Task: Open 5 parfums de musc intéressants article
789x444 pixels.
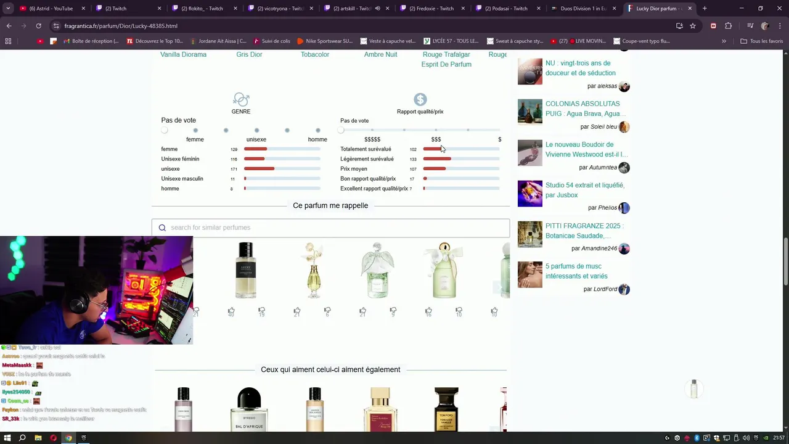Action: coord(576,271)
